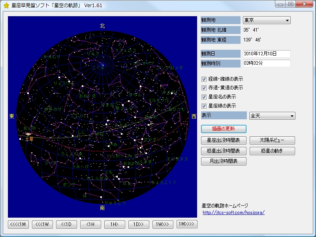Advance one day with 1D>>

139,224
